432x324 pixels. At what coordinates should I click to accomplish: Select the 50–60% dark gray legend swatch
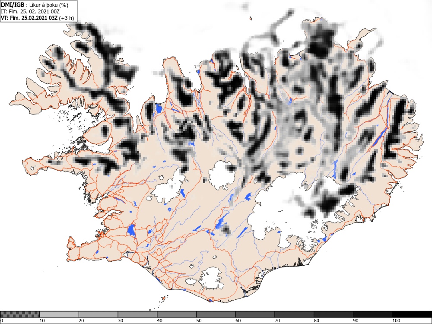point(216,314)
